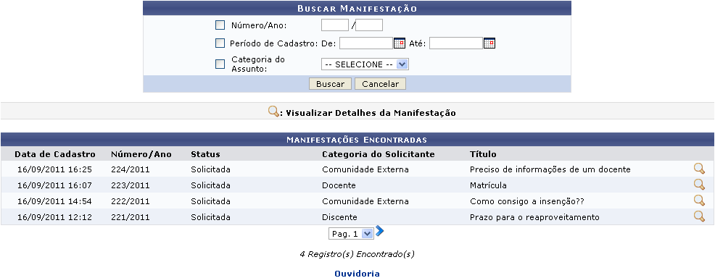View details of manifestação 224/2011

click(699, 169)
